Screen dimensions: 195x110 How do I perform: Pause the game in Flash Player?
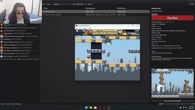(x=77, y=31)
